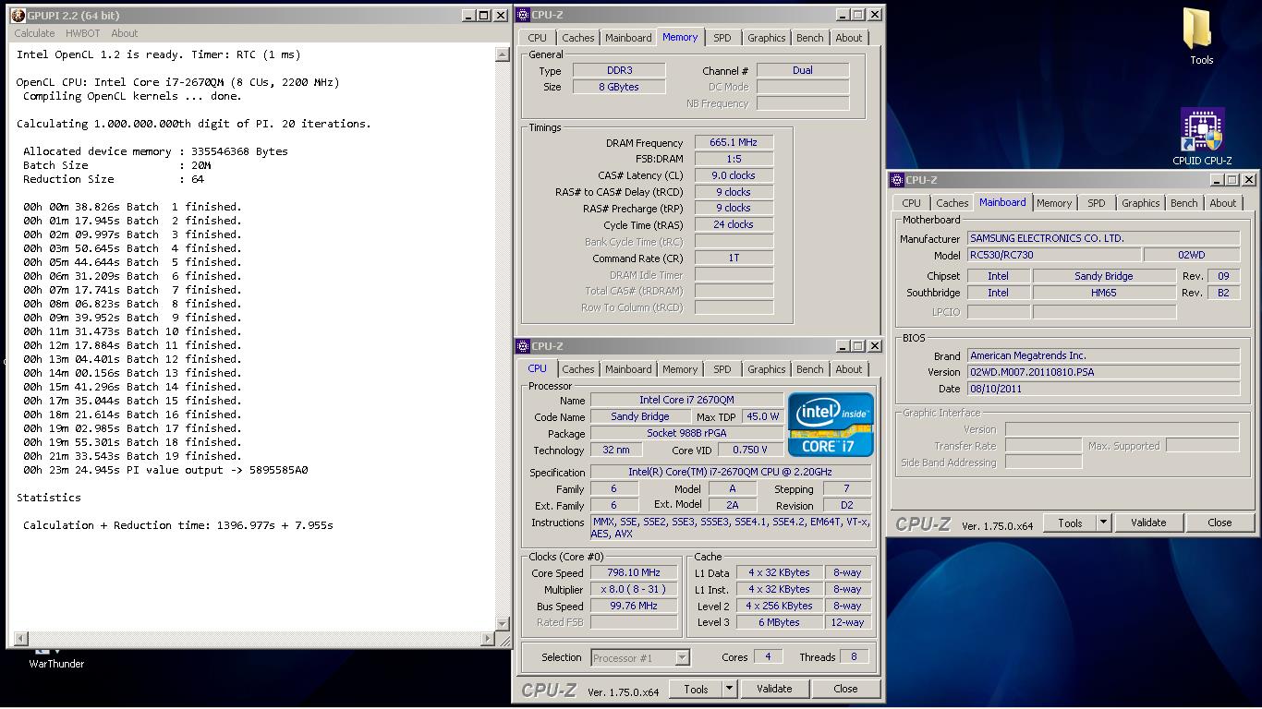The width and height of the screenshot is (1262, 709).
Task: Open About tab in Mainboard window
Action: click(x=1223, y=203)
